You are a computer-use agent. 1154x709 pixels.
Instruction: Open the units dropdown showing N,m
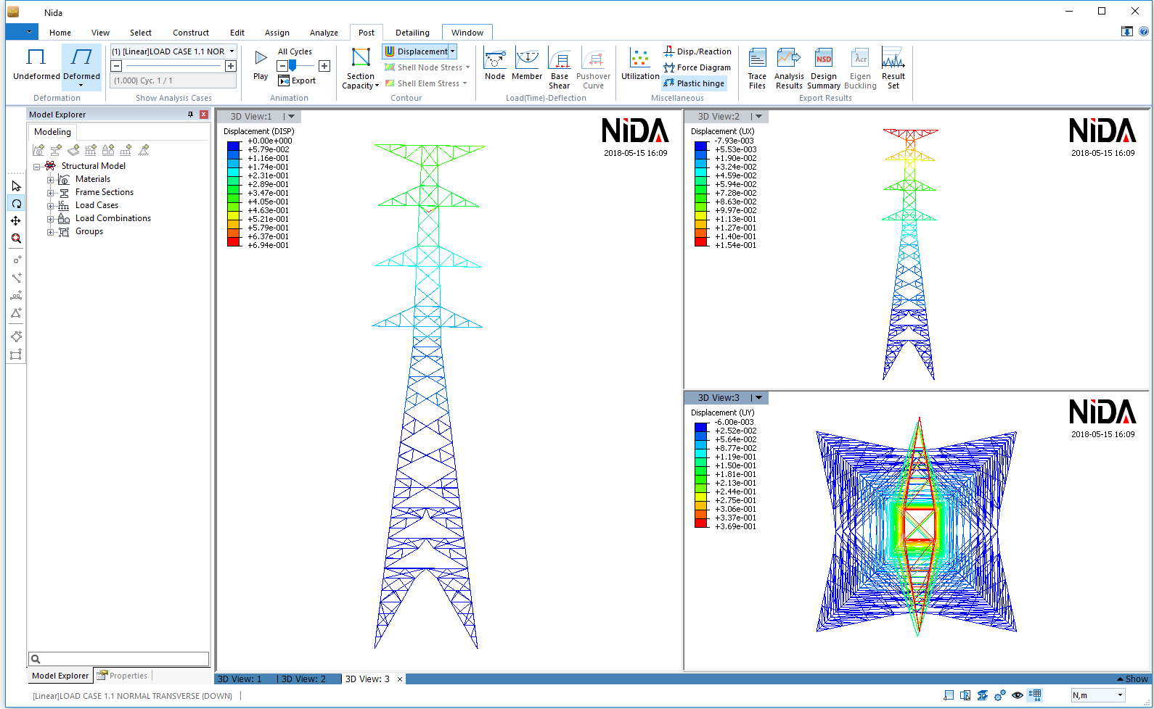click(1120, 695)
